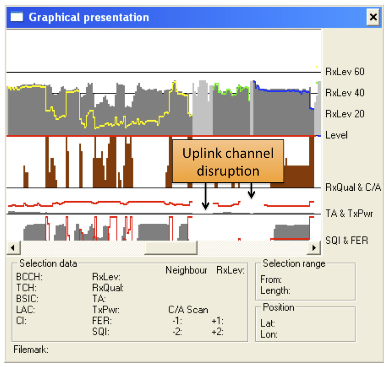Close the Graphical presentation window
388x367 pixels.
pyautogui.click(x=373, y=17)
